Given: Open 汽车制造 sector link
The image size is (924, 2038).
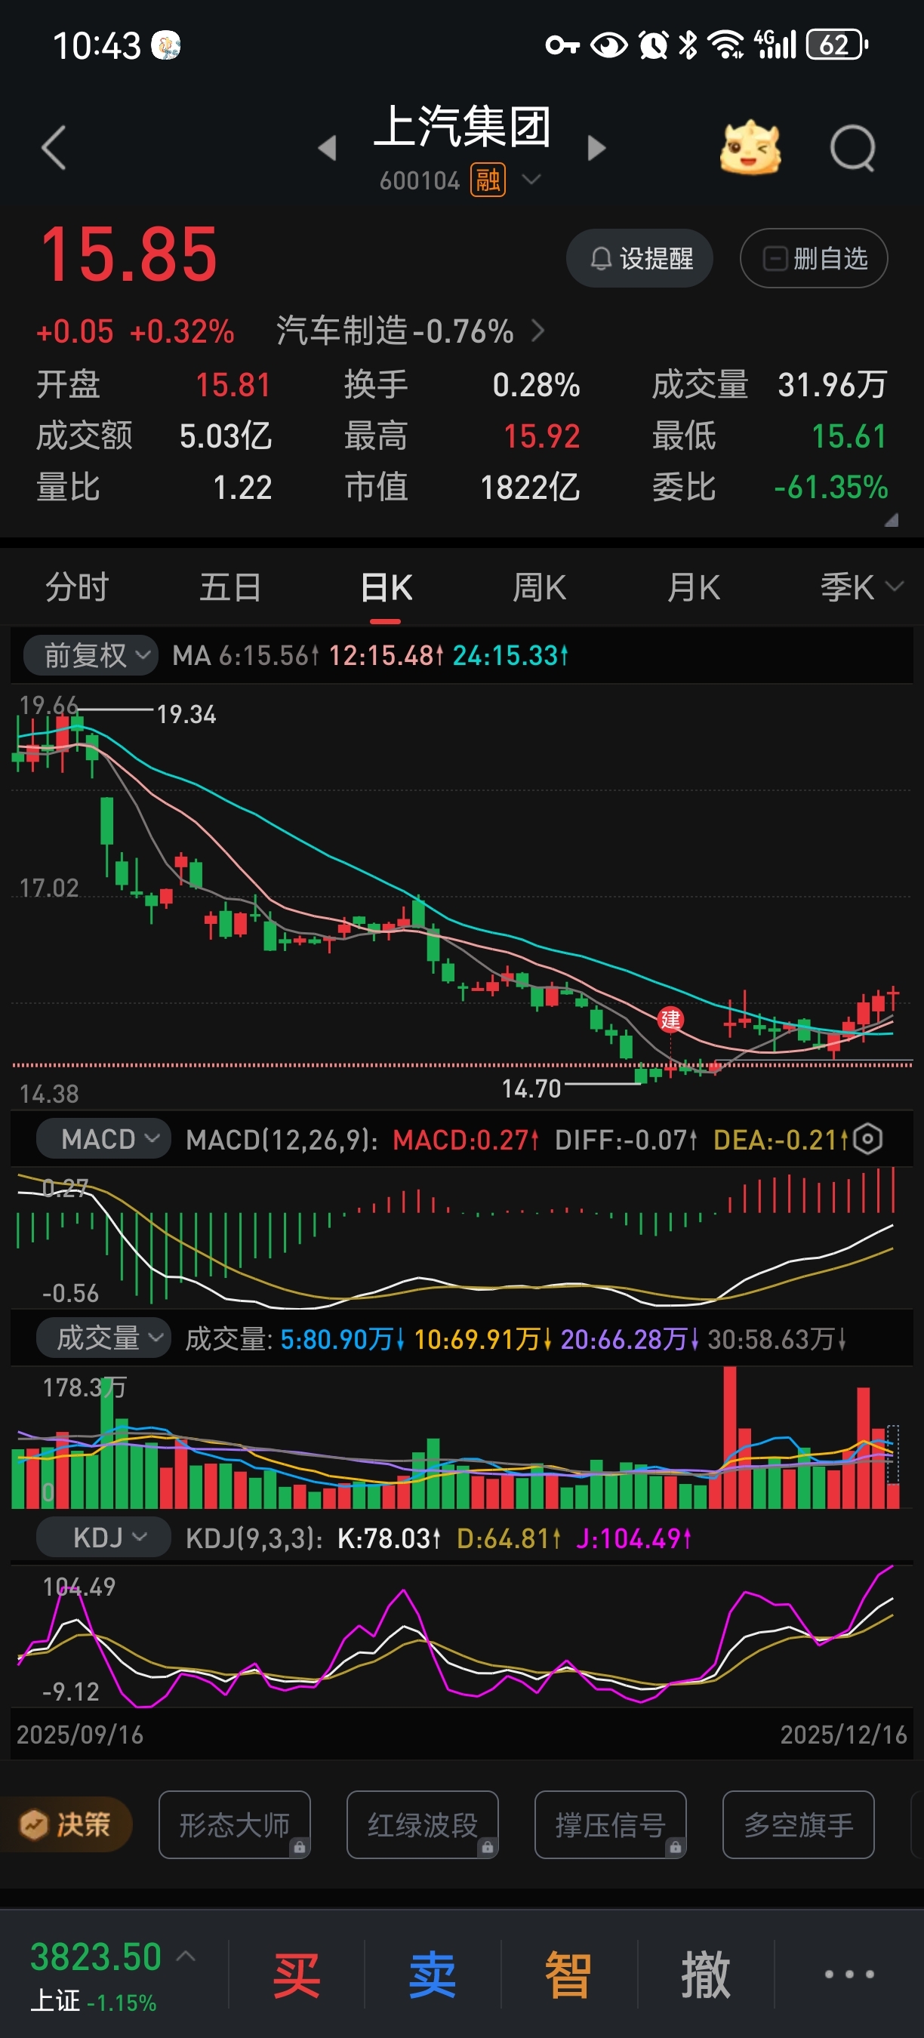Looking at the screenshot, I should coord(409,331).
